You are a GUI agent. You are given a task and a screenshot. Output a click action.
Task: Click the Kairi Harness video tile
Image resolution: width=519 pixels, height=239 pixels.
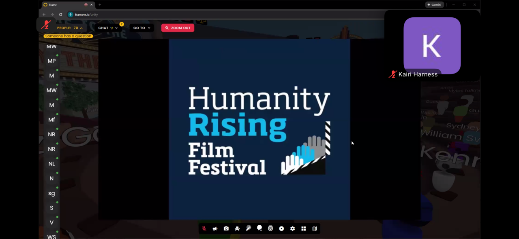[432, 46]
